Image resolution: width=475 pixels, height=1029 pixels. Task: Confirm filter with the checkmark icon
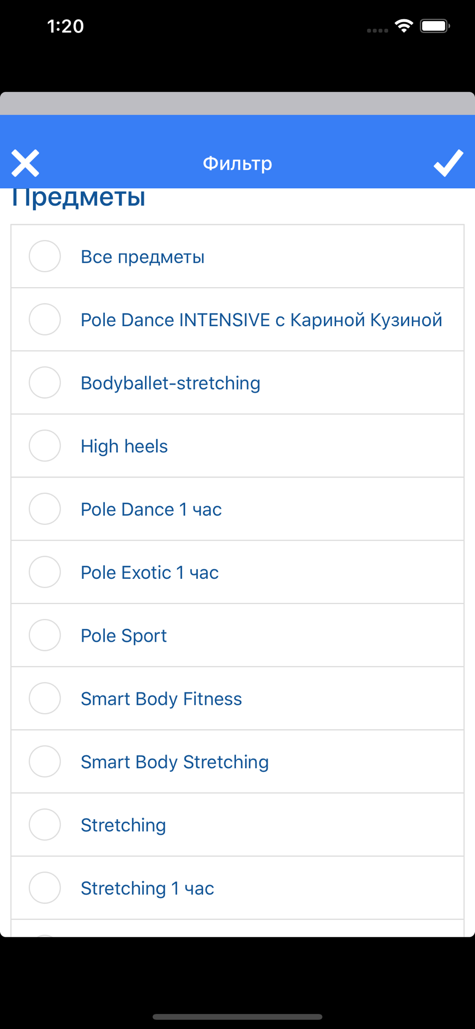click(448, 164)
